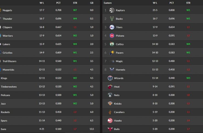The height and width of the screenshot is (133, 203).
Task: Open the Nuggets team link
Action: click(7, 10)
